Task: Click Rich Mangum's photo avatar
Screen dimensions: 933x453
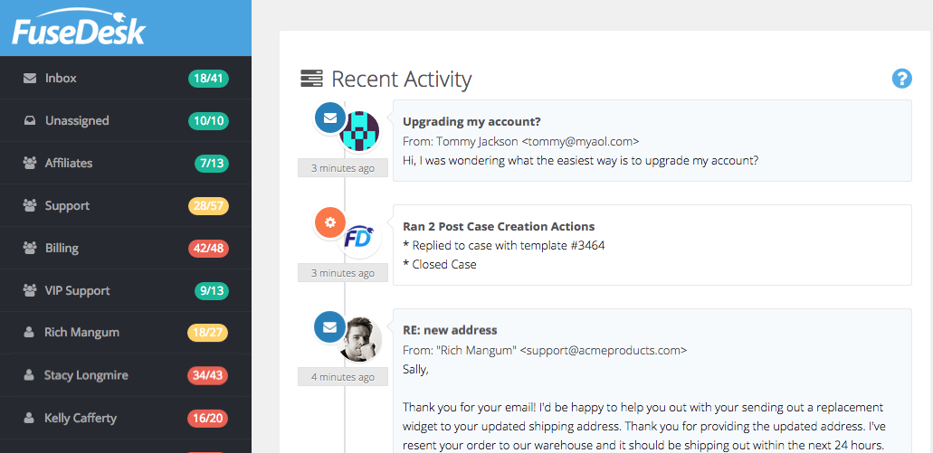Action: tap(359, 339)
